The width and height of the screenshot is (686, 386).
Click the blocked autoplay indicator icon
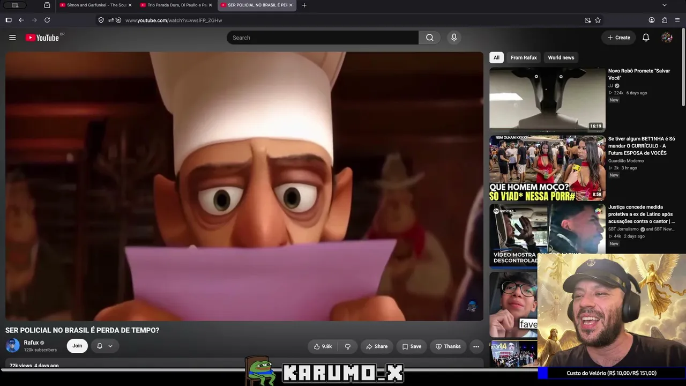coord(118,20)
